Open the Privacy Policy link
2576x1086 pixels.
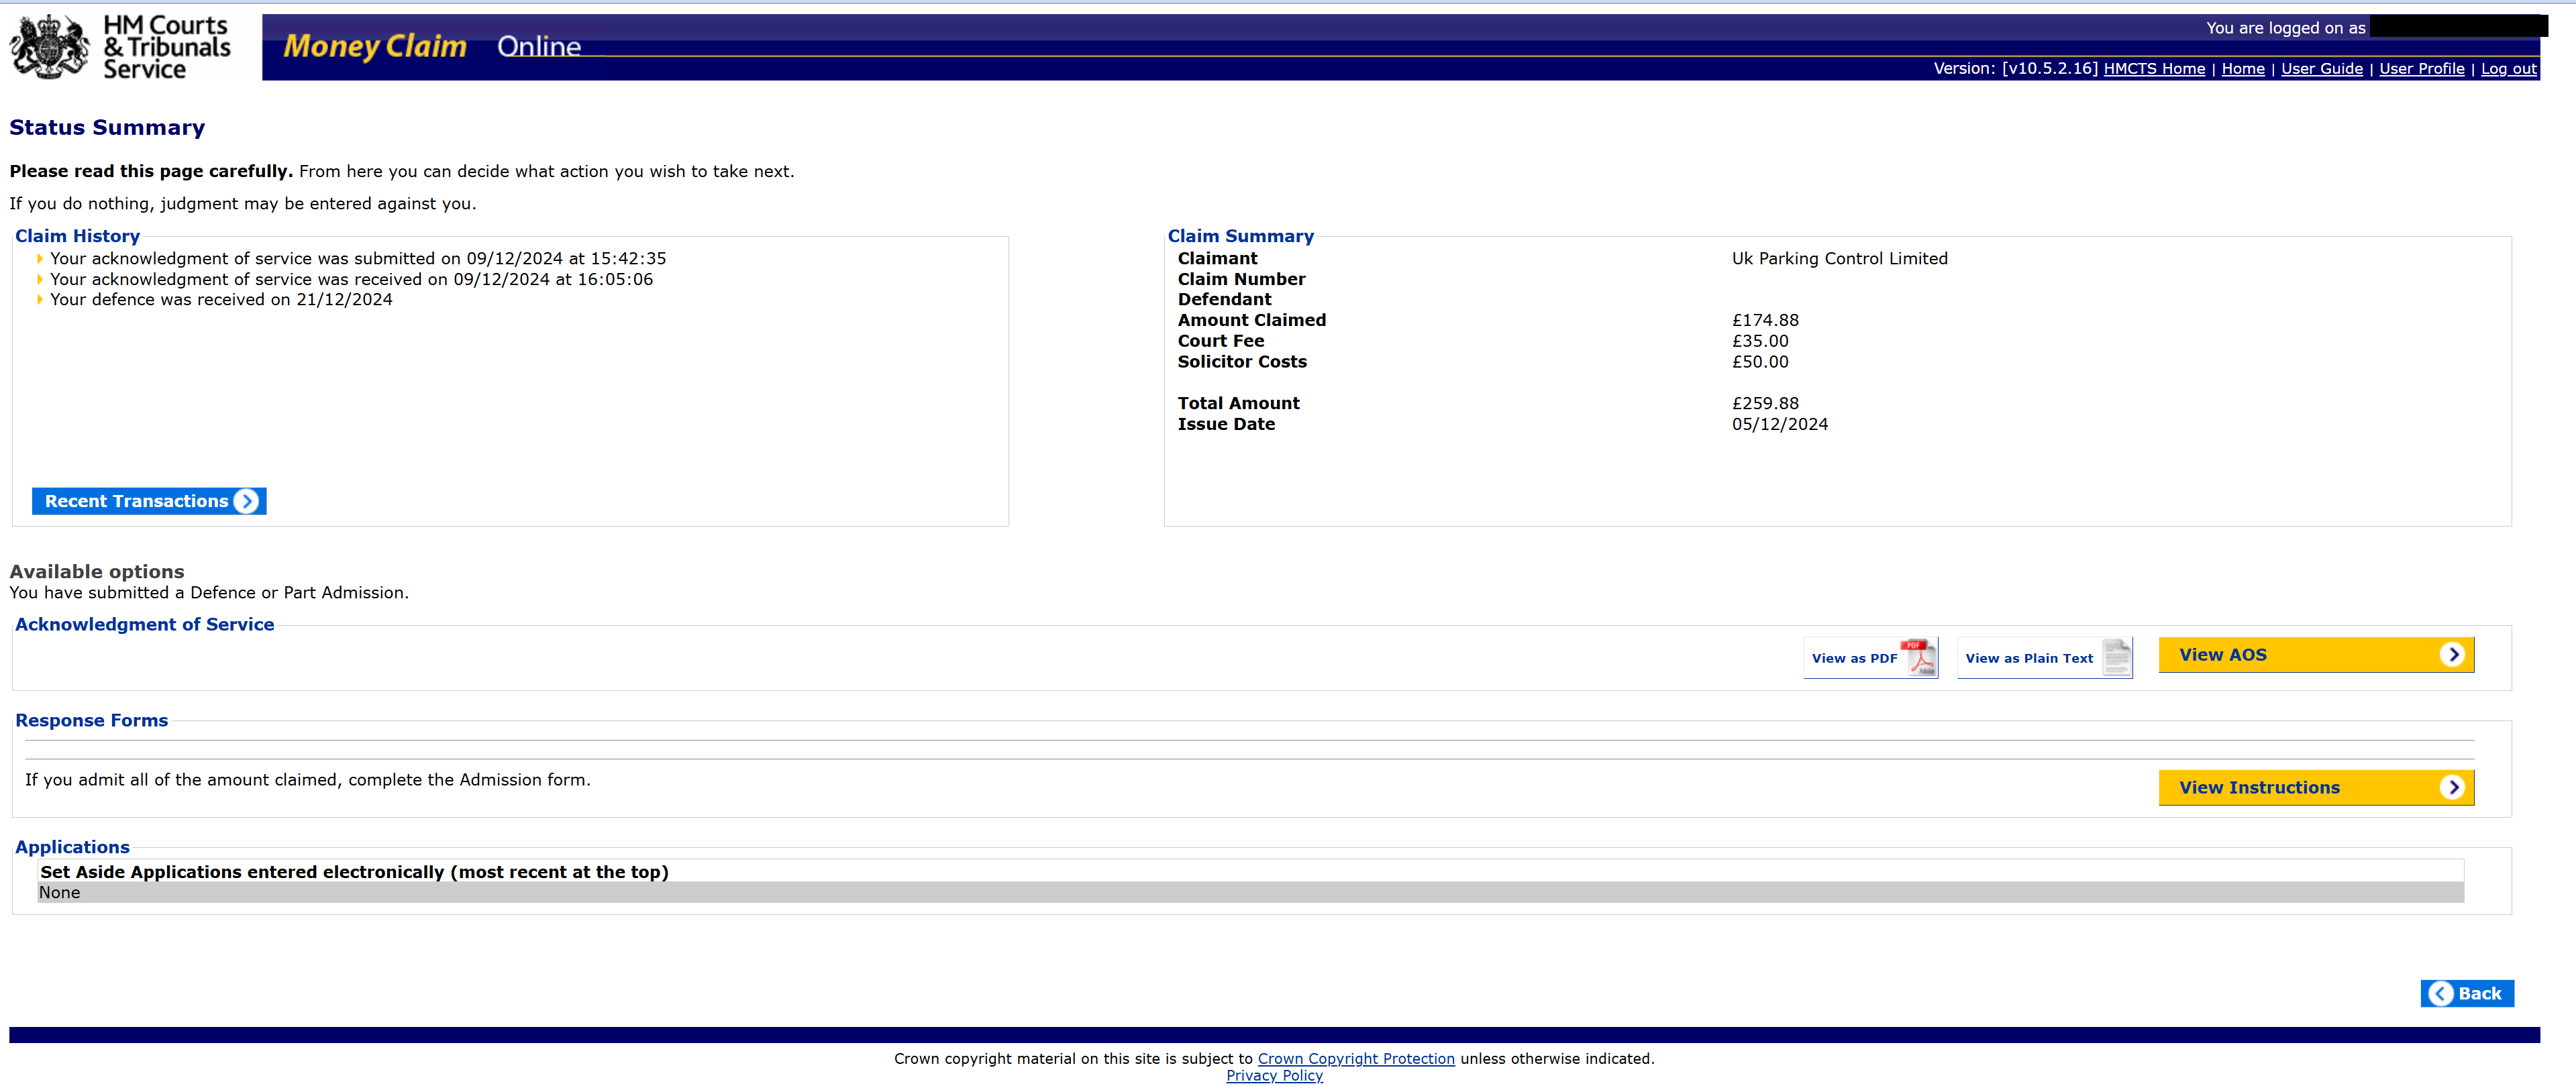1274,1076
